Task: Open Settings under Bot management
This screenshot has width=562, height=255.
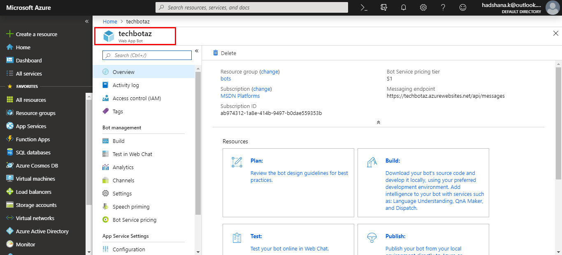Action: (144, 193)
